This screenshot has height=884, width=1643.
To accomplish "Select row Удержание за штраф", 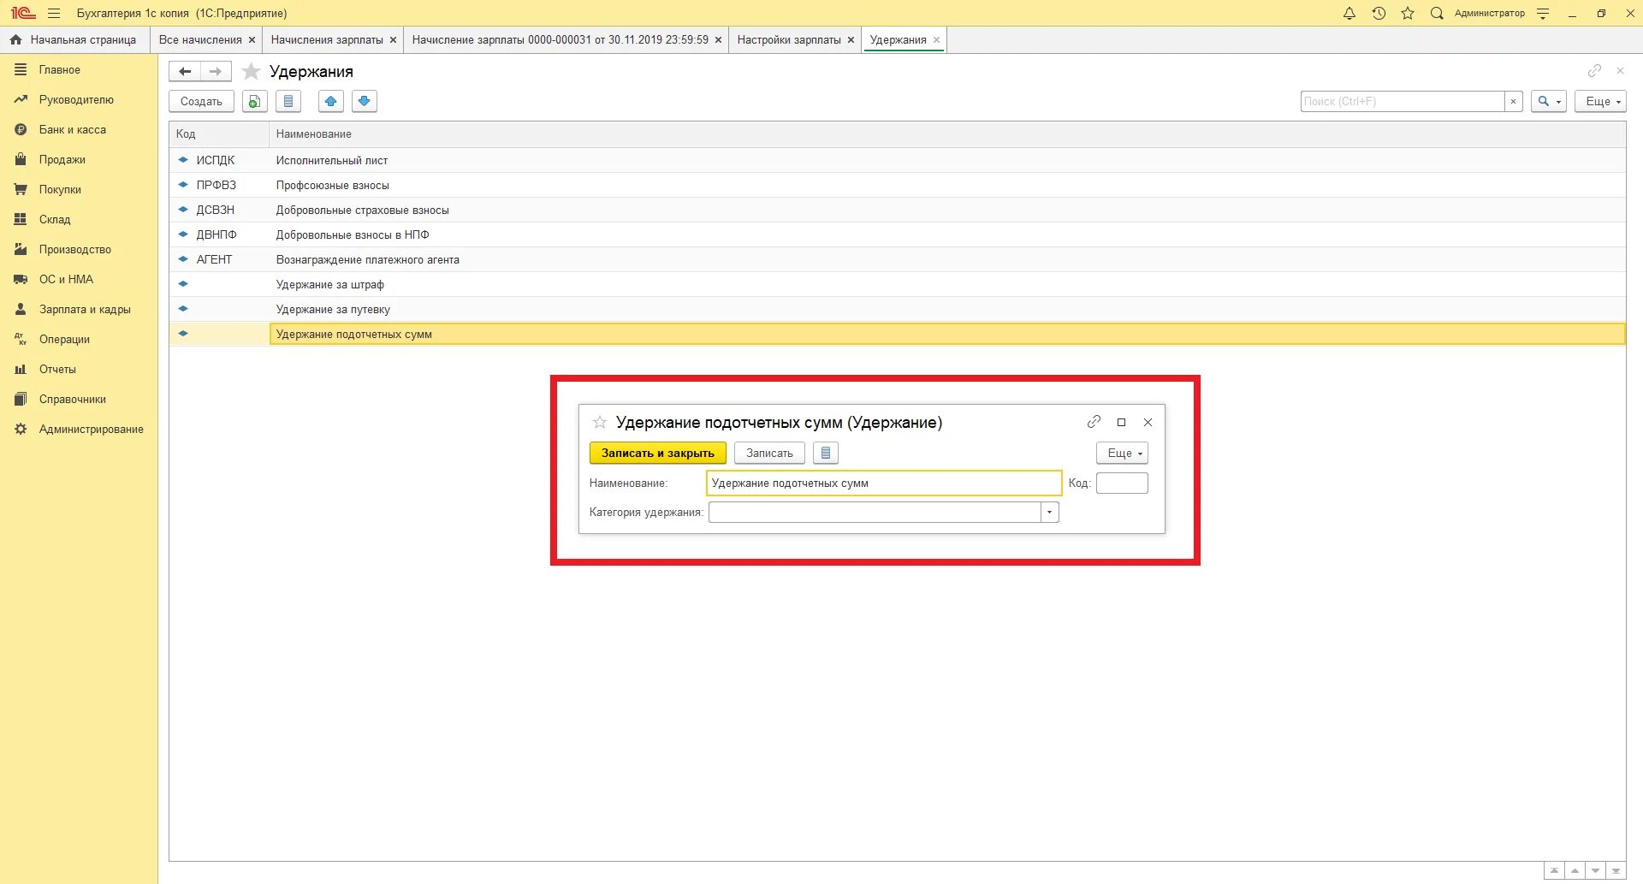I will (x=898, y=284).
